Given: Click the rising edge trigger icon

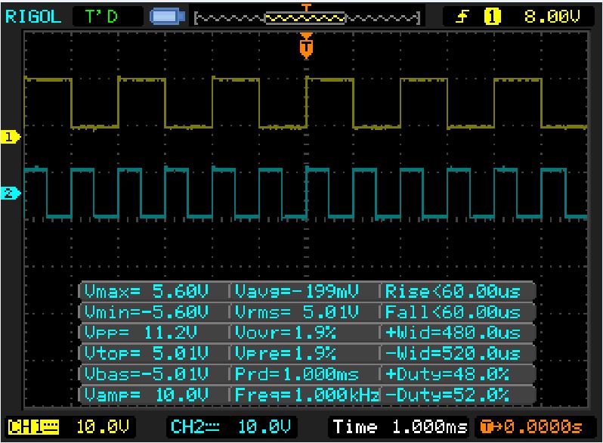Looking at the screenshot, I should tap(462, 17).
